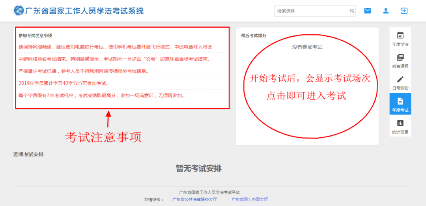Click the search magnifier icon
The image size is (426, 206).
352,11
